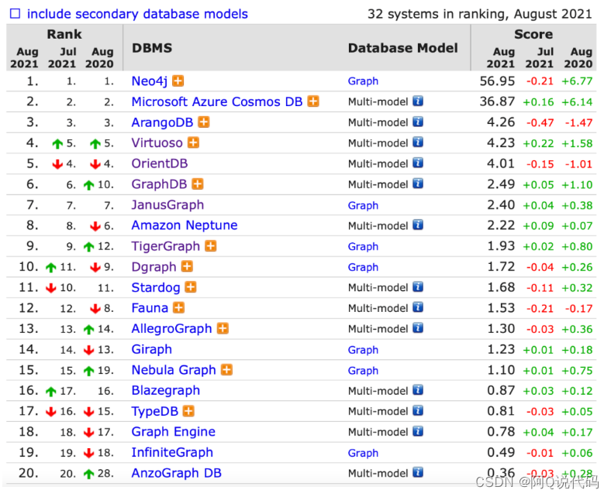Select the Cosmos DB score value 36.87
The height and width of the screenshot is (497, 611).
coord(497,101)
